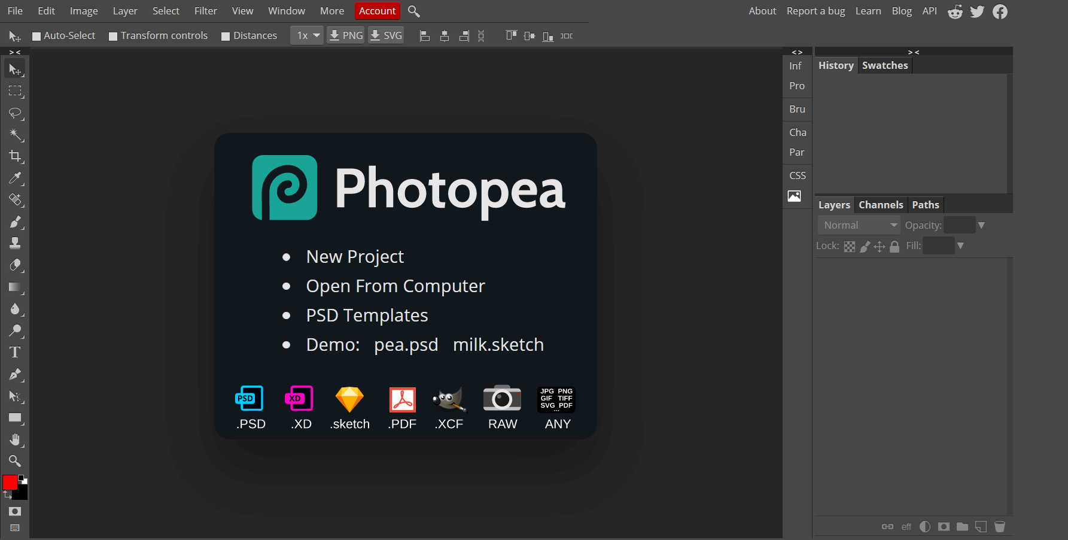Open the Normal blend mode dropdown
This screenshot has height=540, width=1068.
click(859, 225)
